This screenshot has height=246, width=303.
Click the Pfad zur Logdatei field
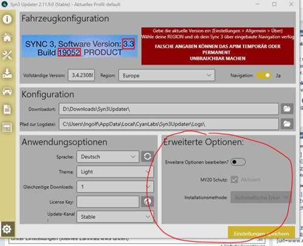168,124
